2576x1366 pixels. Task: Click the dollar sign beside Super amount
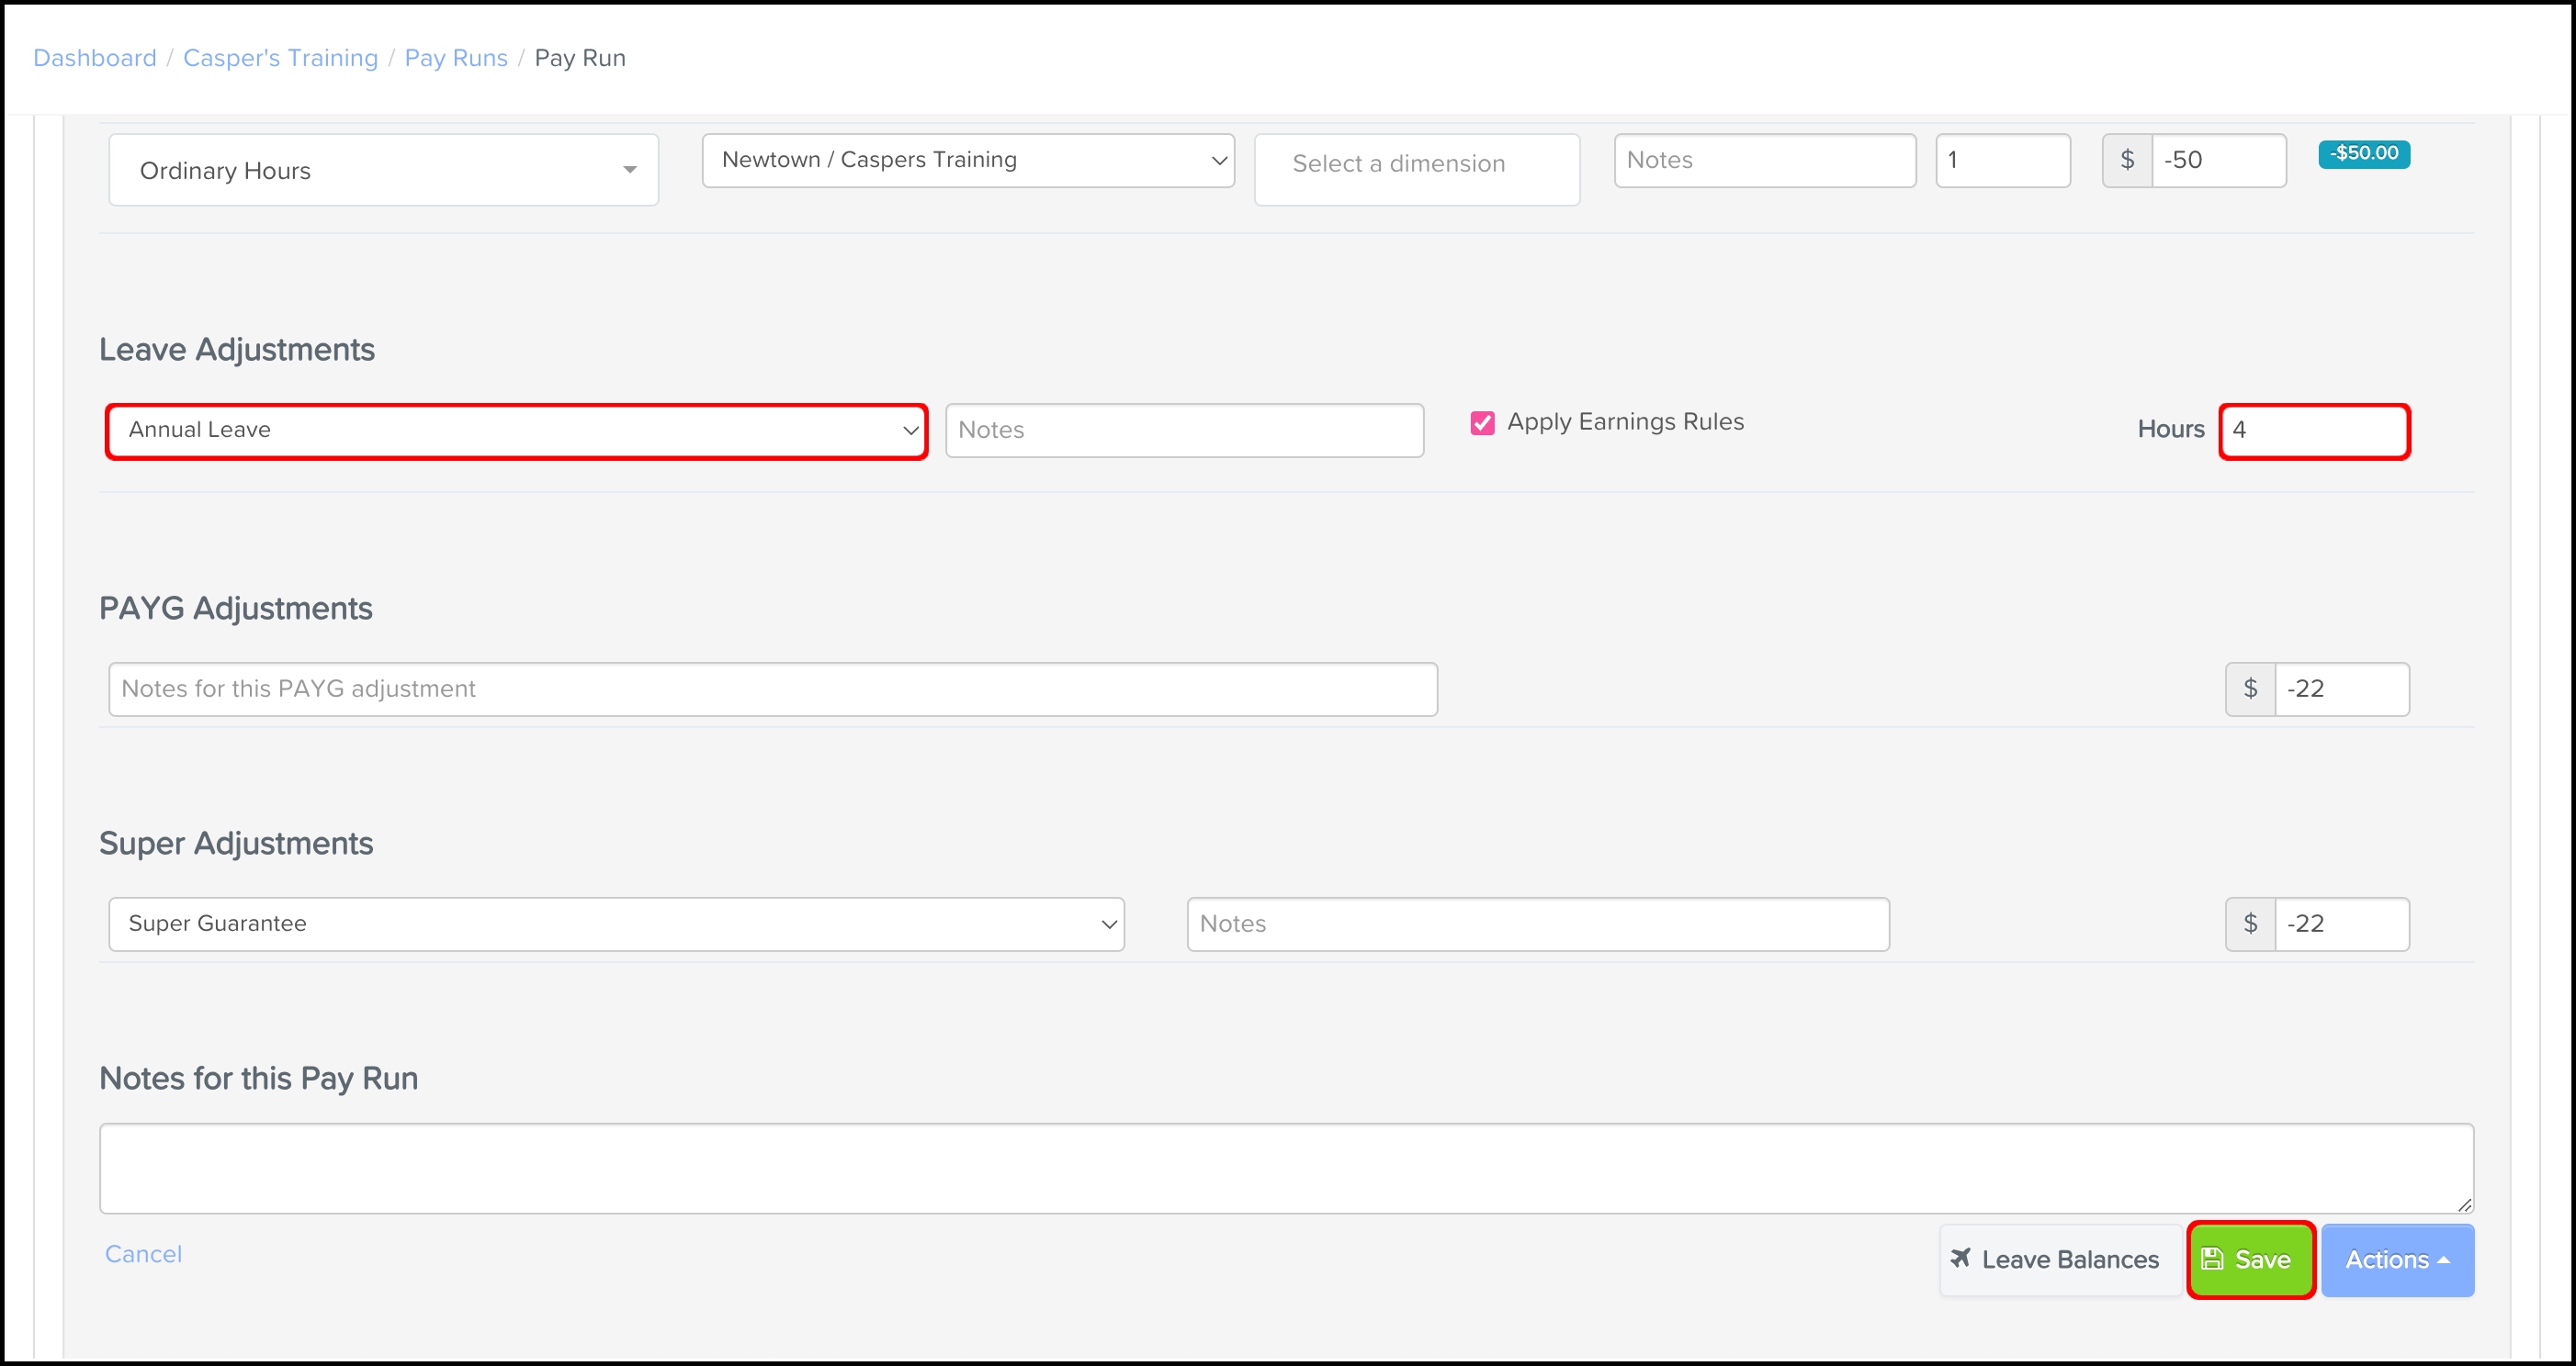click(2250, 924)
